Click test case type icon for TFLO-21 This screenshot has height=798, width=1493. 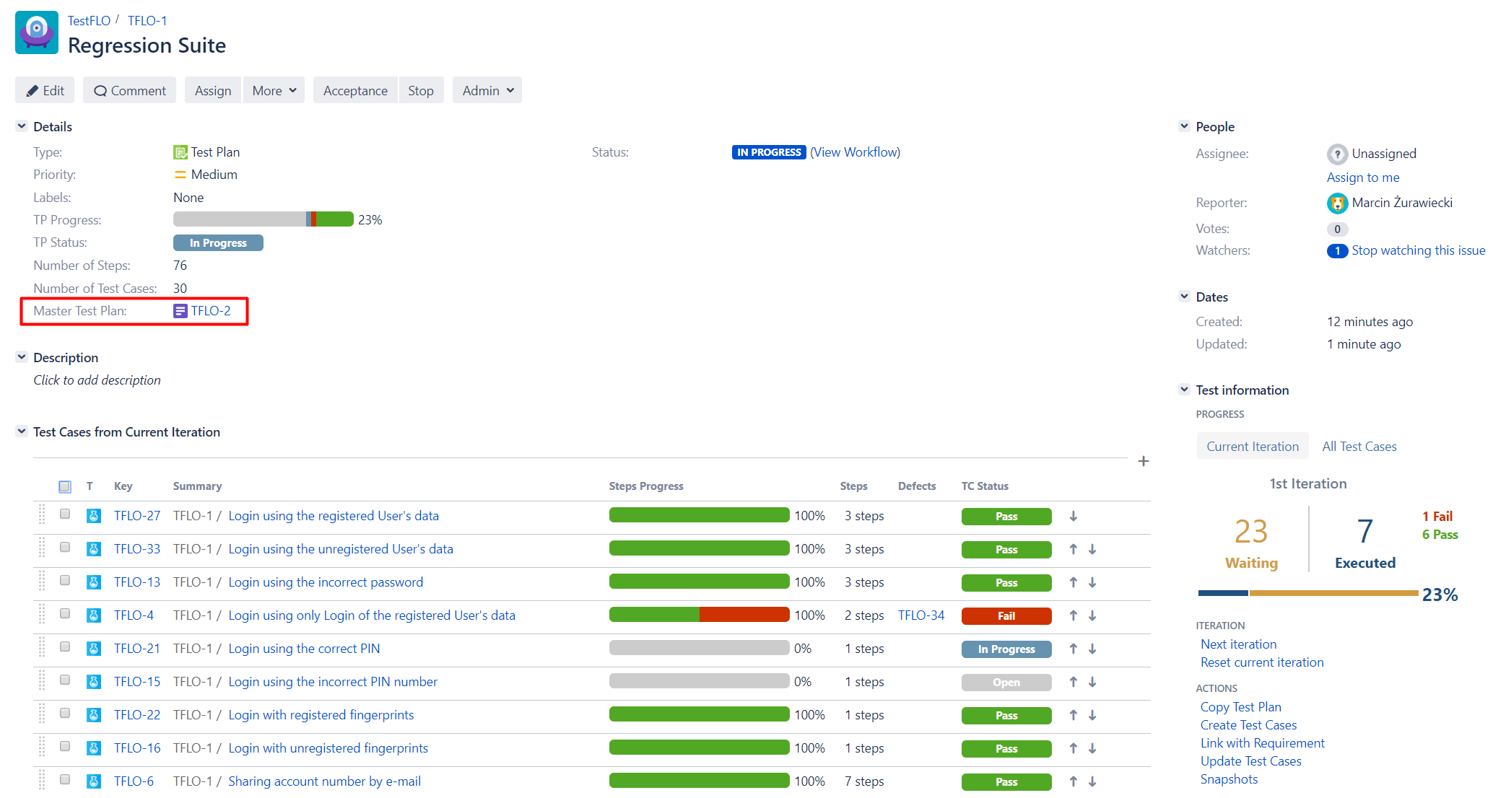[x=94, y=649]
